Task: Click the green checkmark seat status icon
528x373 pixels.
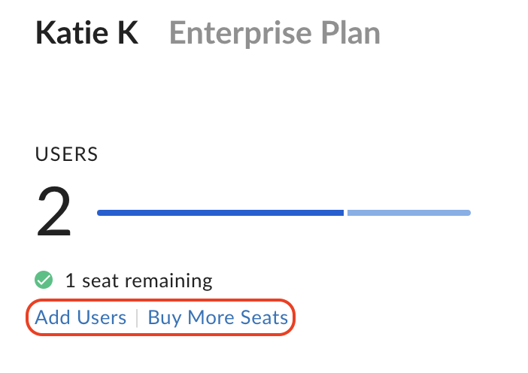Action: pos(44,281)
